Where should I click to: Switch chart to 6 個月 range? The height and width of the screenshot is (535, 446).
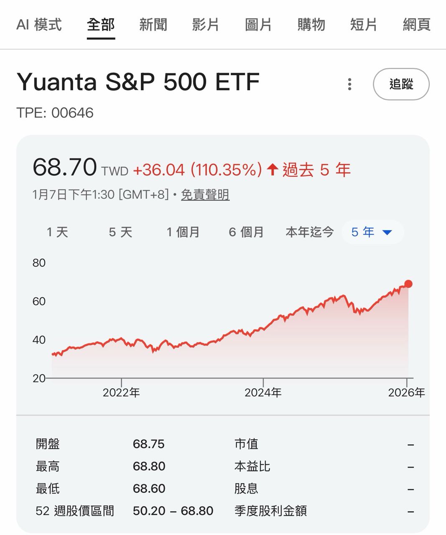tap(246, 232)
